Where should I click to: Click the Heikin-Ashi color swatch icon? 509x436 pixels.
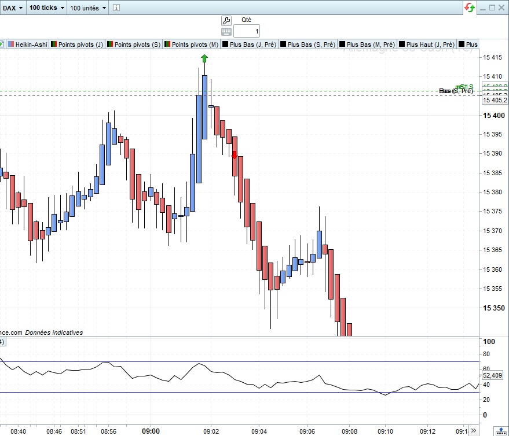pos(11,44)
